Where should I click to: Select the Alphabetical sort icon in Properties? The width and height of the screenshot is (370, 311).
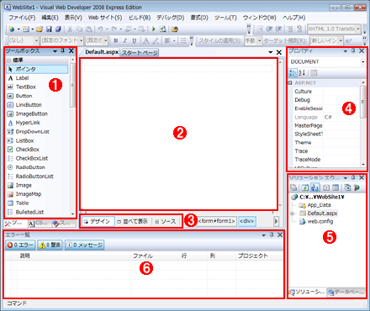(302, 73)
